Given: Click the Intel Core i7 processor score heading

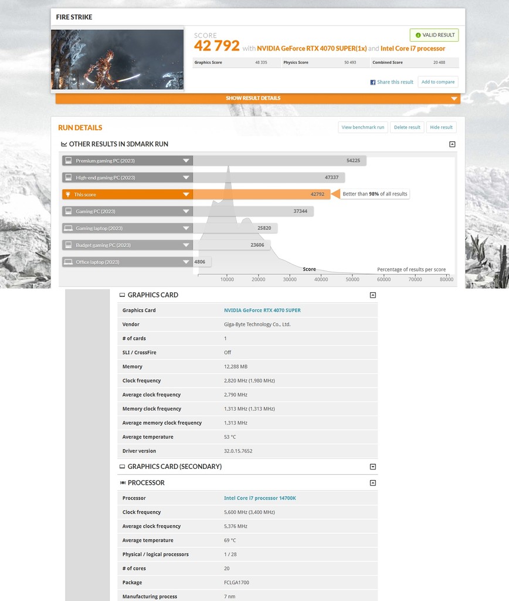Looking at the screenshot, I should (413, 48).
